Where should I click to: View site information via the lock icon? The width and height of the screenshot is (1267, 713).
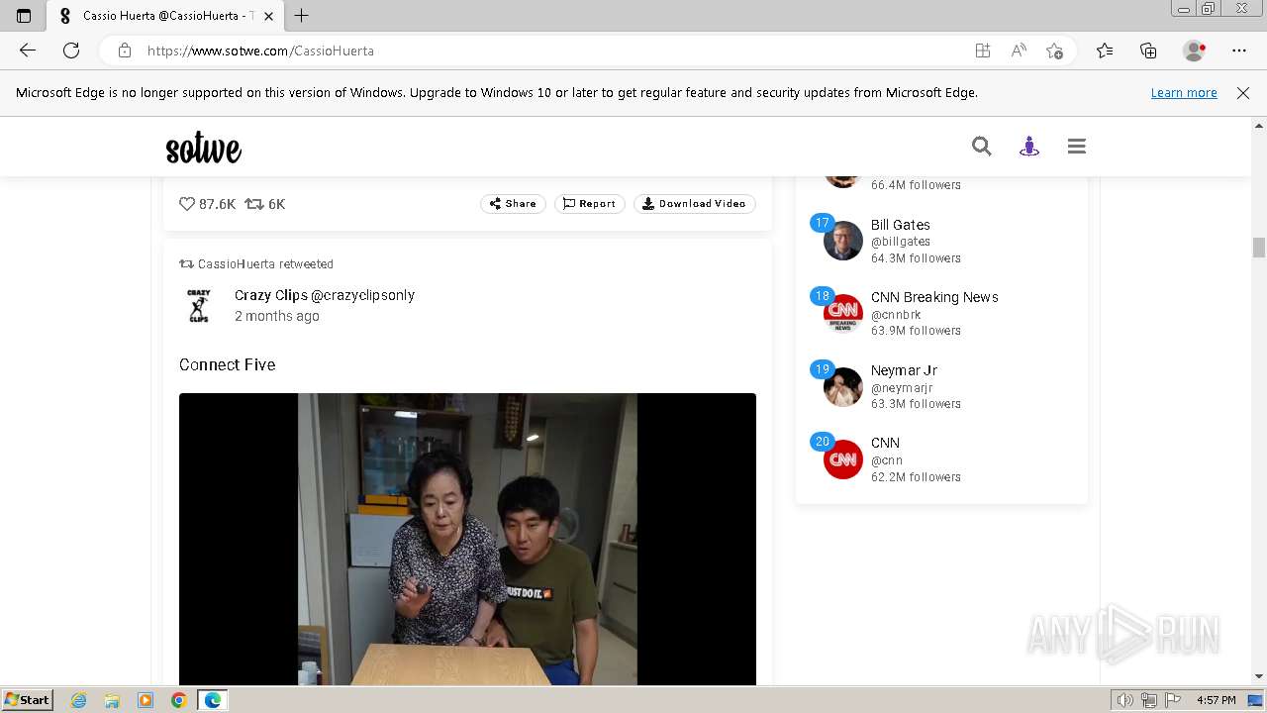pos(125,51)
